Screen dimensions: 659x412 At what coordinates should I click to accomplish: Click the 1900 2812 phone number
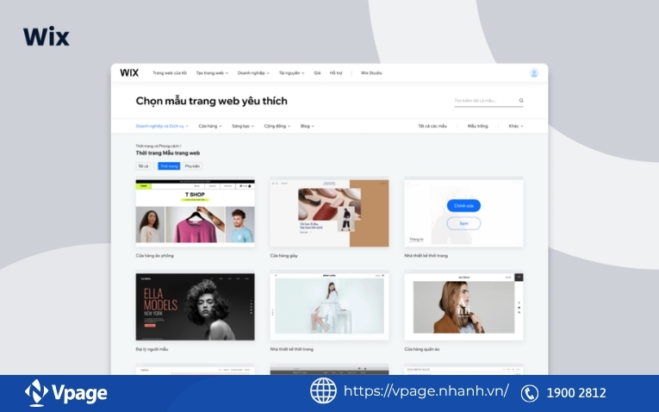576,393
